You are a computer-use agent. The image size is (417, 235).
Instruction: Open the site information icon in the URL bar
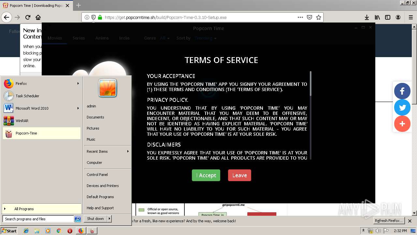point(87,17)
